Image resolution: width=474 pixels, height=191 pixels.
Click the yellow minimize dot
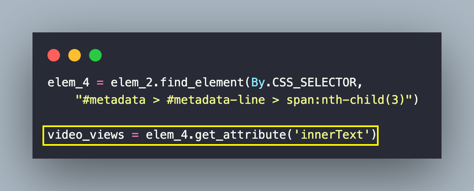pos(75,55)
